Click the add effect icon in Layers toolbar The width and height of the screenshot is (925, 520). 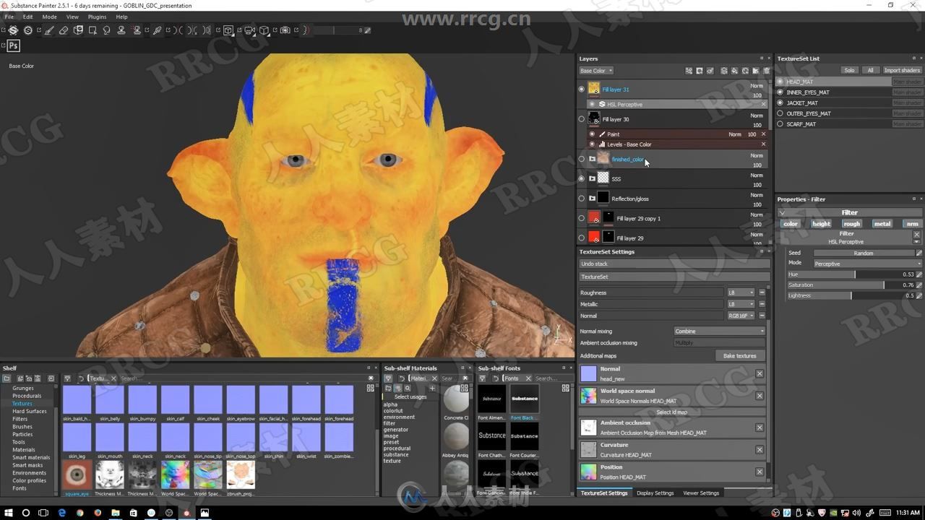coord(689,71)
